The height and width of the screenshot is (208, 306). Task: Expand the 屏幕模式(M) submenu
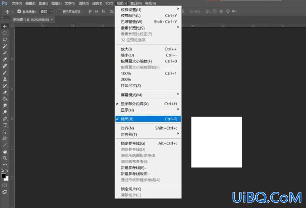click(x=148, y=95)
